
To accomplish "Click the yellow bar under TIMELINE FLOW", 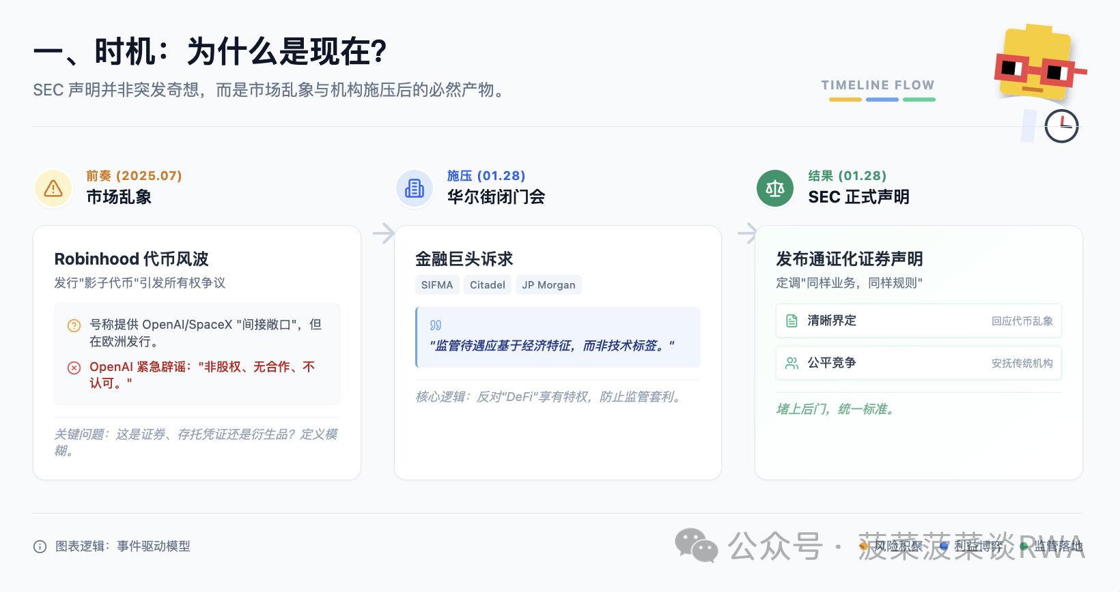I will 845,100.
